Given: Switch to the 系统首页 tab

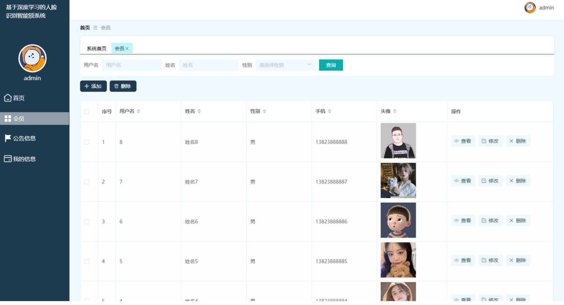Looking at the screenshot, I should (97, 48).
